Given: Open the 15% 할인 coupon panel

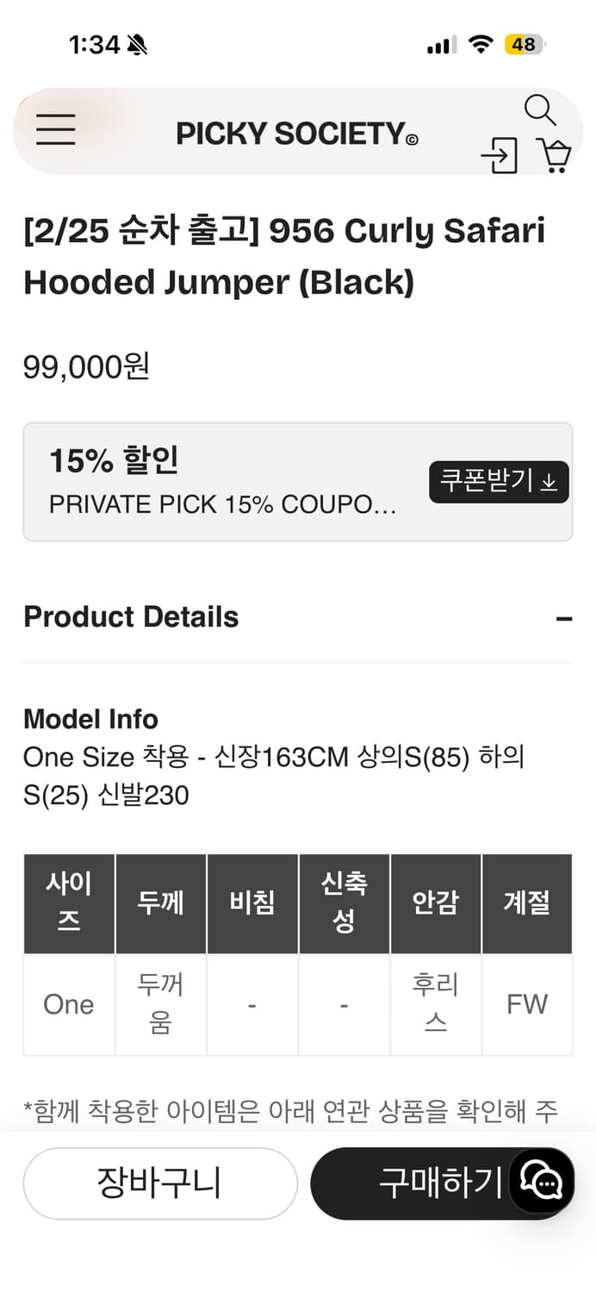Looking at the screenshot, I should tap(112, 459).
